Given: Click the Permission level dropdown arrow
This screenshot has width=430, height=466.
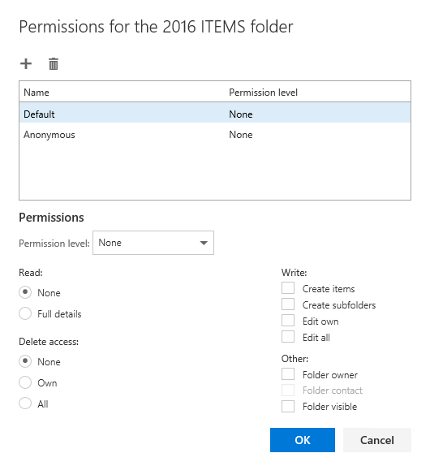Looking at the screenshot, I should (204, 243).
